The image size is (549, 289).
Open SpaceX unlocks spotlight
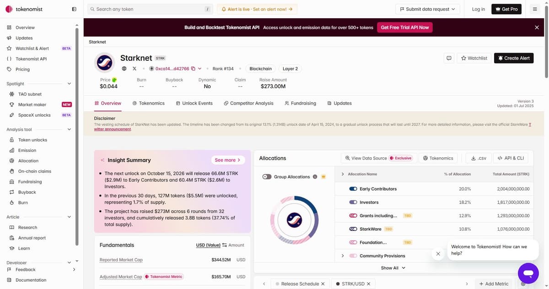(34, 115)
